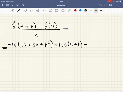
Task: Undo the last stroke
Action: [100, 5]
